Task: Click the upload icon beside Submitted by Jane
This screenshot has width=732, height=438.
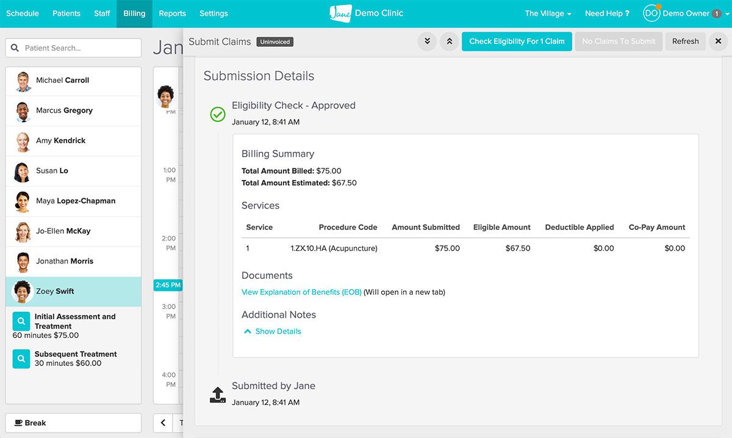Action: 218,395
